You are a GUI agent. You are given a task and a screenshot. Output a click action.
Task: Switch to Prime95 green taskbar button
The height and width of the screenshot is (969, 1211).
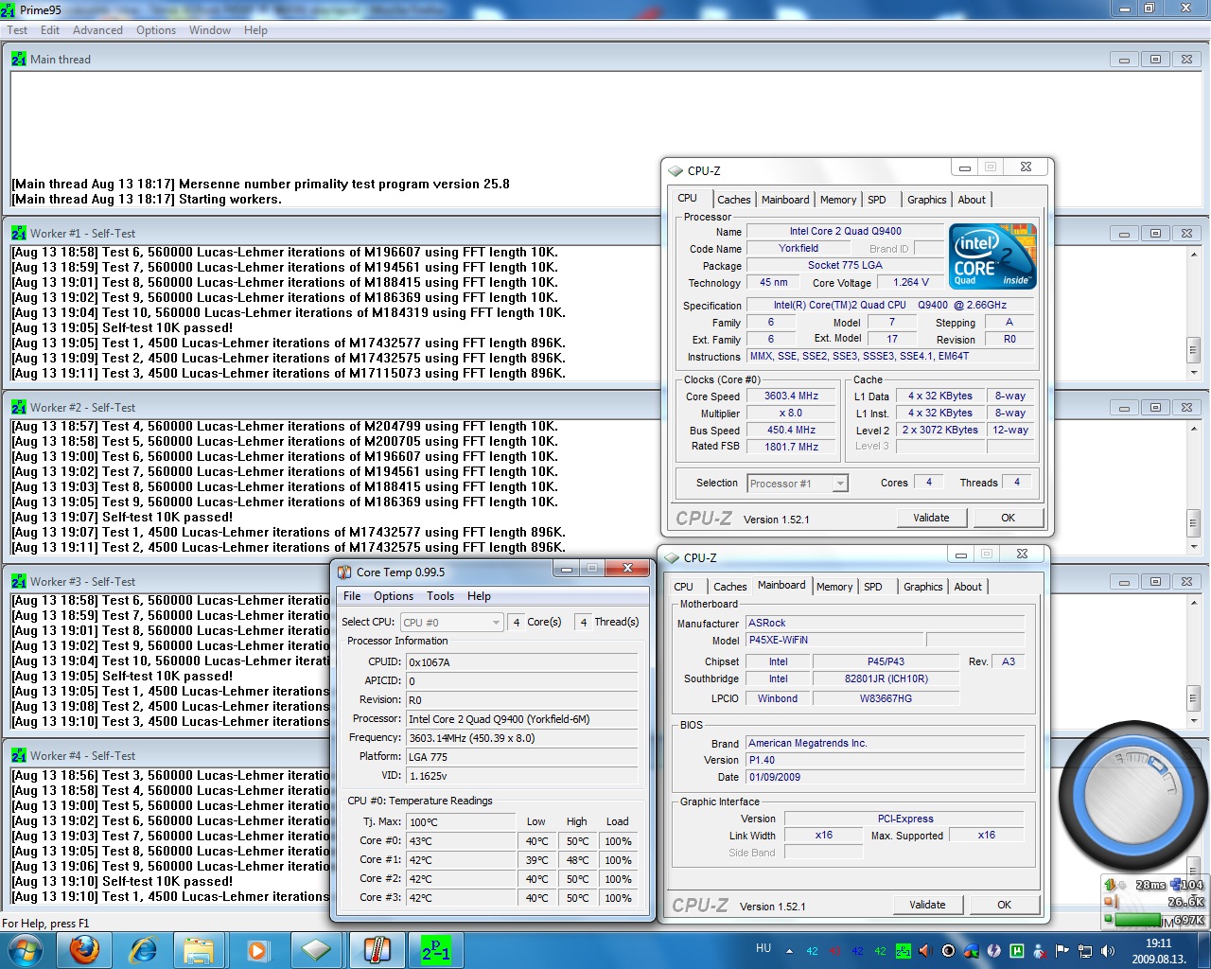435,950
